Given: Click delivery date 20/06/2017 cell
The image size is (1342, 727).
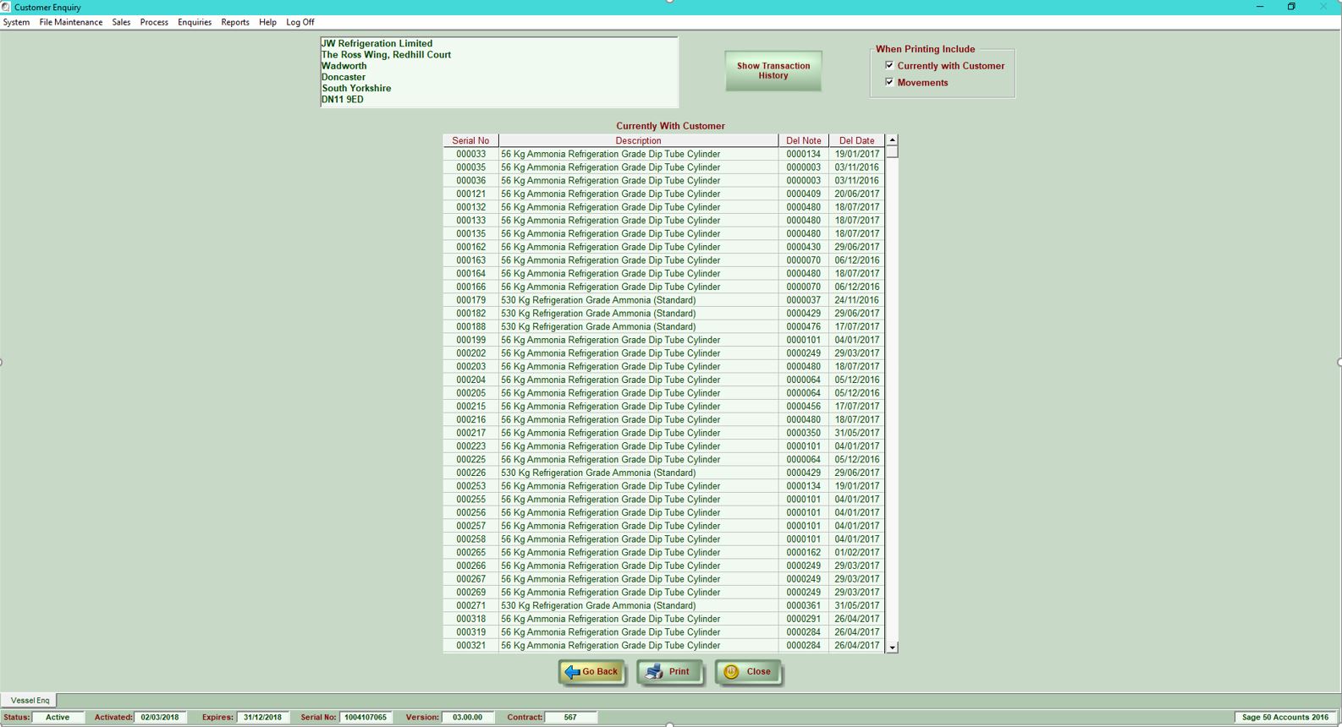Looking at the screenshot, I should click(856, 194).
